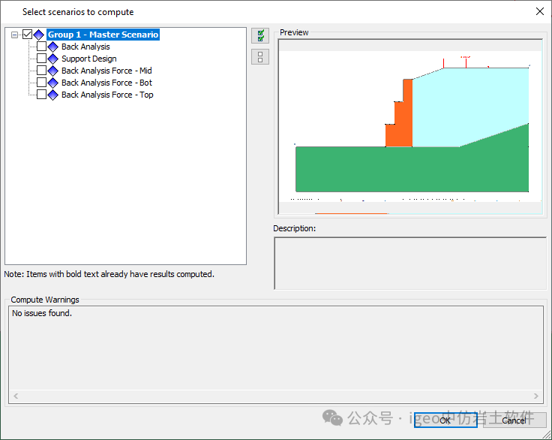This screenshot has height=440, width=552.
Task: Click inside the Description text box
Action: click(410, 264)
